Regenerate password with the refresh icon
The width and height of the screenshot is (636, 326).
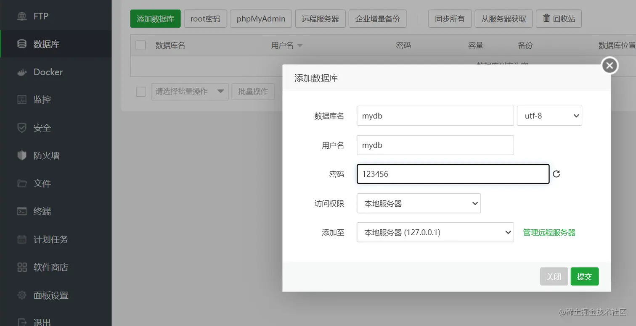point(556,174)
